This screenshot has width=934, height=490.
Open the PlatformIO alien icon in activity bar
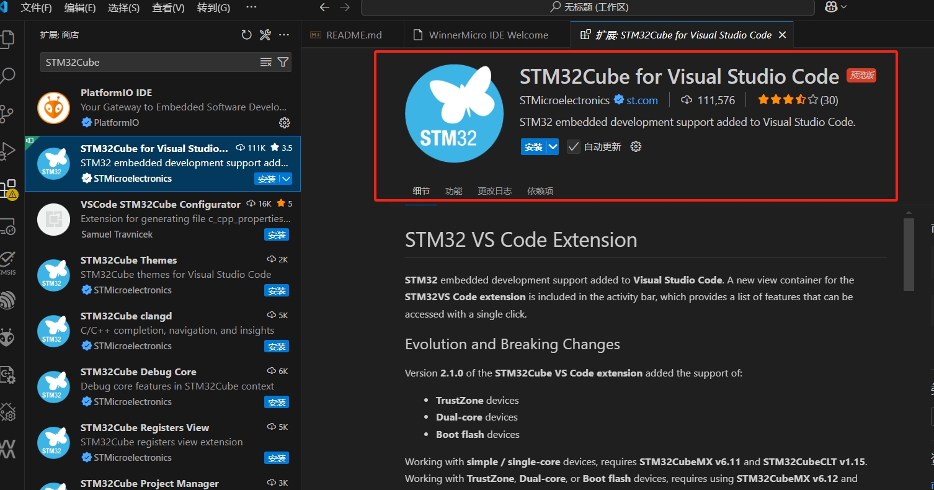[x=7, y=338]
